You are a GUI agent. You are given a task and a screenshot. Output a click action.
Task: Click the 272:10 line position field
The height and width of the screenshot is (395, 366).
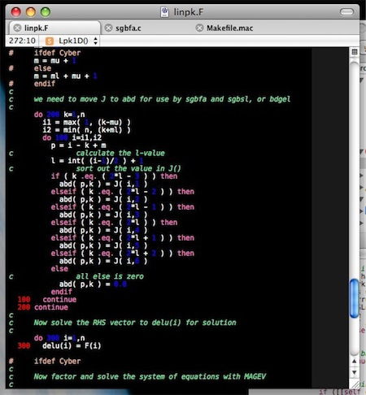click(22, 41)
